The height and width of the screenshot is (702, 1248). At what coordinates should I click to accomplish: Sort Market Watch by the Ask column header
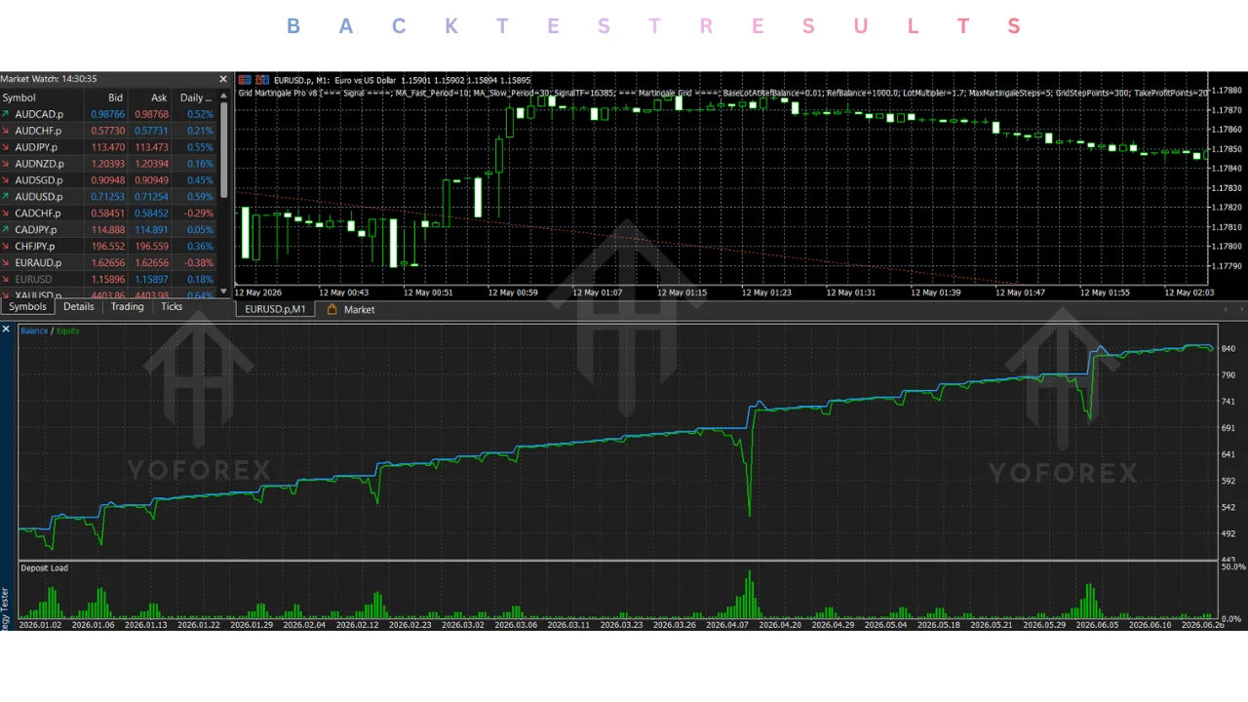pos(150,97)
